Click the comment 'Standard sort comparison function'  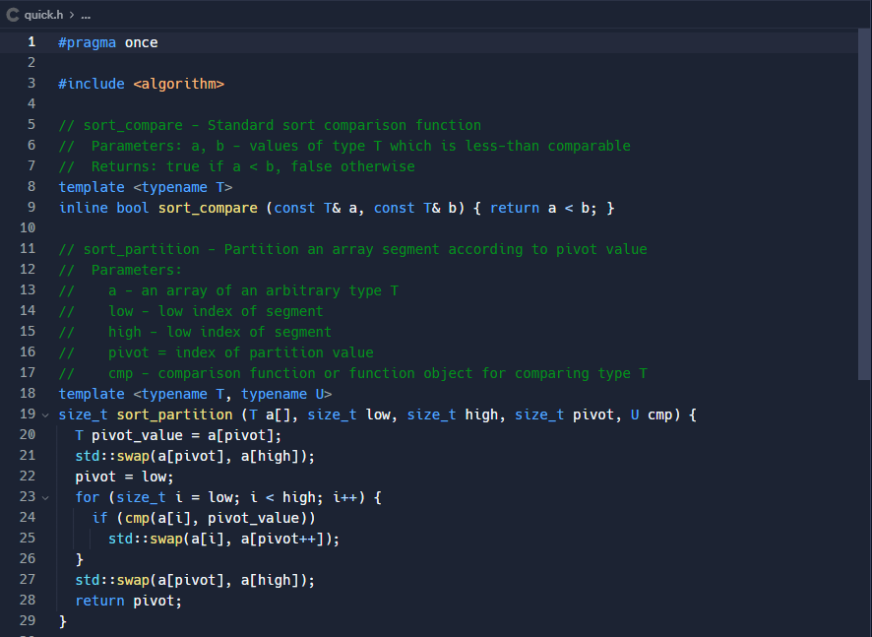[x=344, y=126]
